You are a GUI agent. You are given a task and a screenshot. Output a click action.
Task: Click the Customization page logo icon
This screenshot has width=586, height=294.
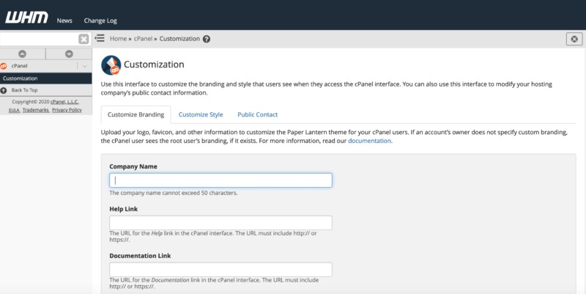(x=111, y=65)
